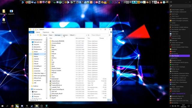Viewport: 192px width, 108px height.
Task: Click the search field in right game list
Action: click(x=181, y=6)
